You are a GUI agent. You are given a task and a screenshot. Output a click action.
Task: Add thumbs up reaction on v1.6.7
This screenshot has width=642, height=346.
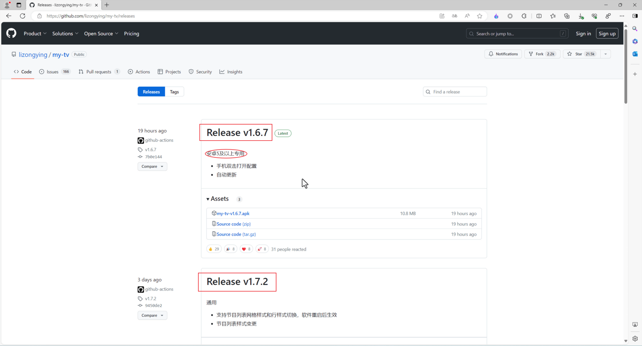(x=214, y=249)
